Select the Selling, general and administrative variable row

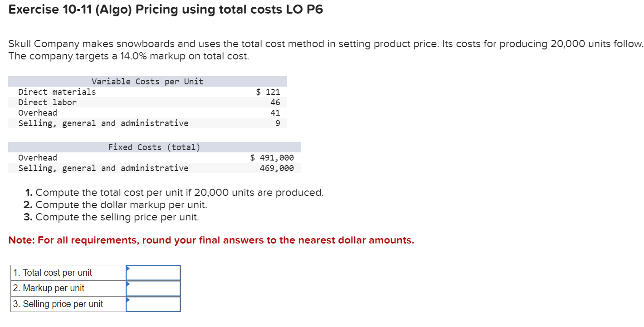(x=103, y=123)
